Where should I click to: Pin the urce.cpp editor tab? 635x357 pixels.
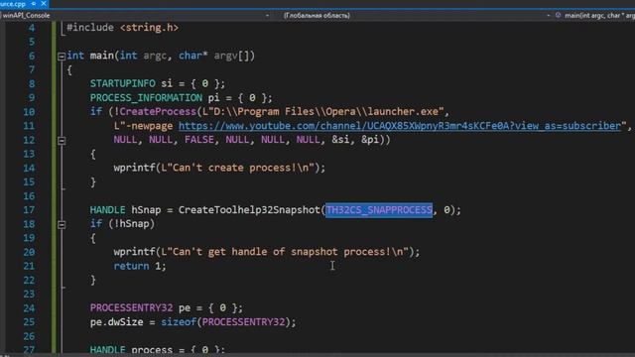point(34,4)
